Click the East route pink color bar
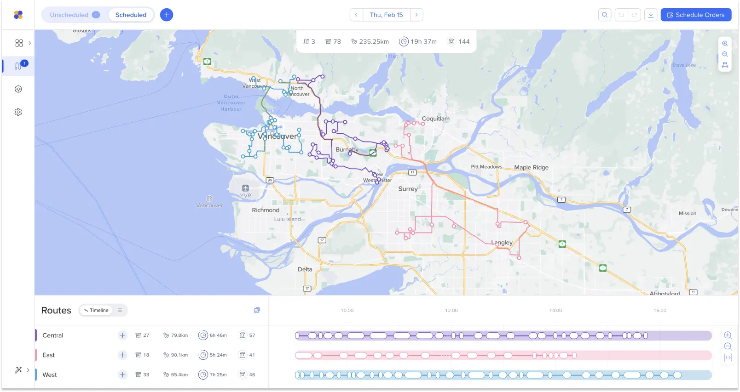This screenshot has height=392, width=740. pyautogui.click(x=36, y=355)
